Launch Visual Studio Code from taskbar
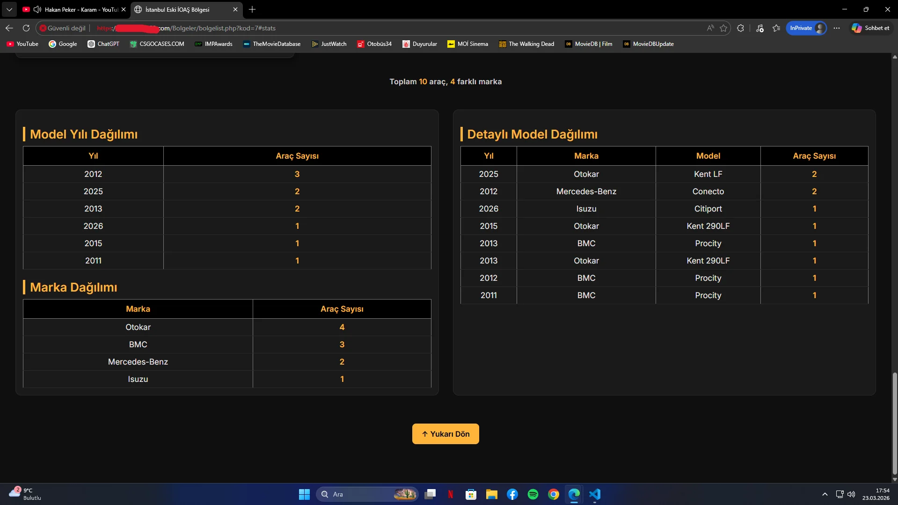Screen dimensions: 898x505 pyautogui.click(x=594, y=494)
